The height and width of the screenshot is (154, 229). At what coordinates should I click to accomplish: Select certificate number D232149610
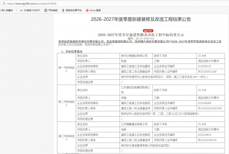[211, 135]
